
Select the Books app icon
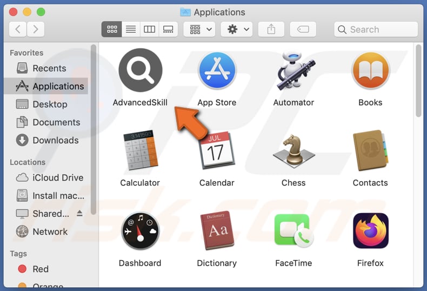tap(370, 70)
